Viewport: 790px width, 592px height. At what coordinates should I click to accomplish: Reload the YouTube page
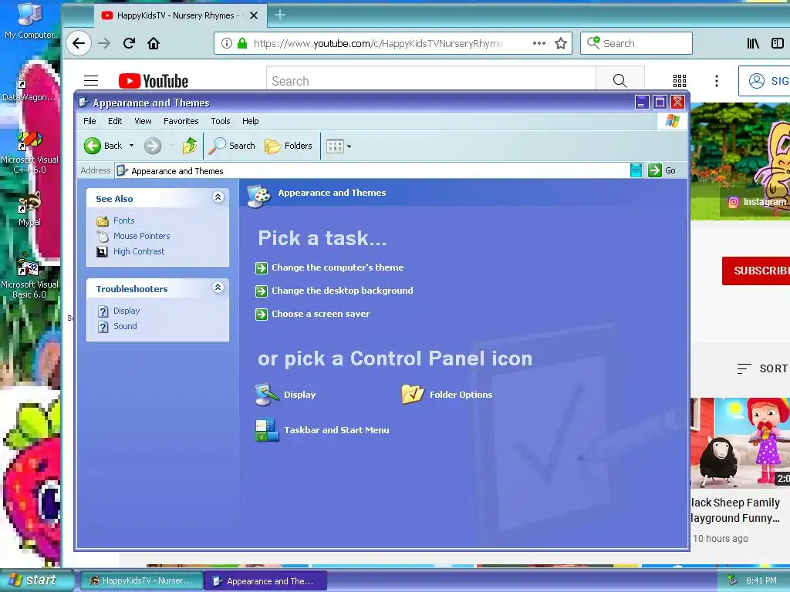129,43
